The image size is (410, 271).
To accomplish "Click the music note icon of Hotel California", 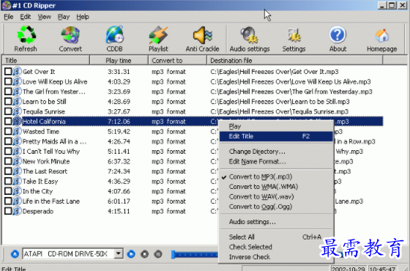I will [17, 122].
